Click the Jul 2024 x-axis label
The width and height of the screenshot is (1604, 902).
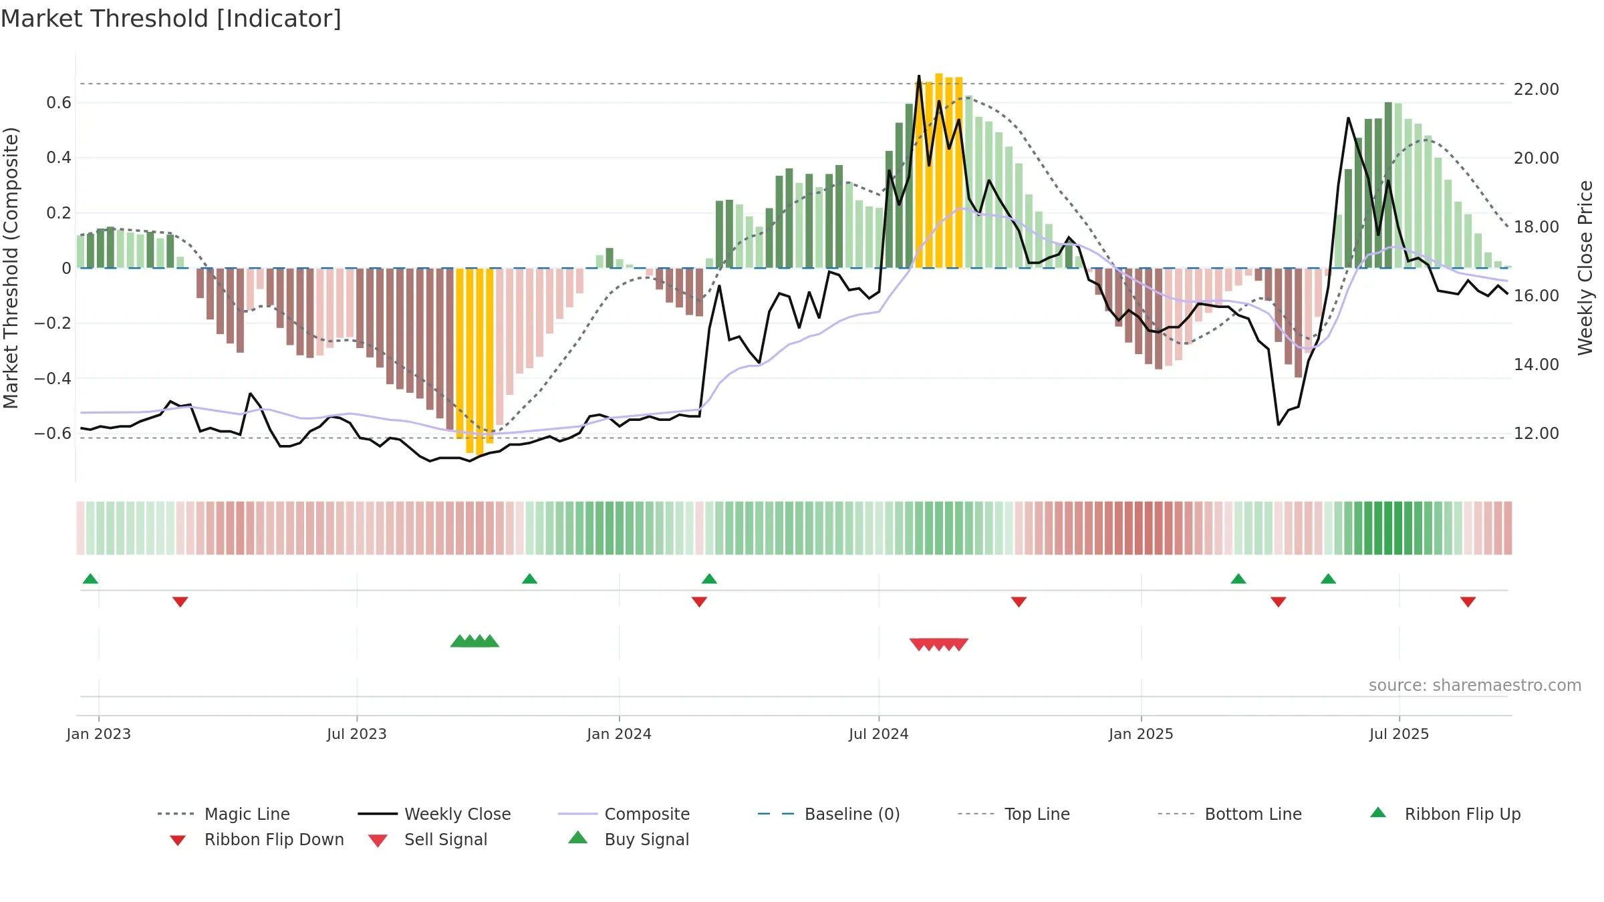879,734
